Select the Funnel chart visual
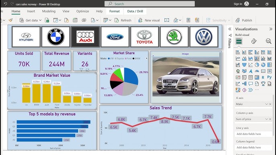 coord(244,65)
